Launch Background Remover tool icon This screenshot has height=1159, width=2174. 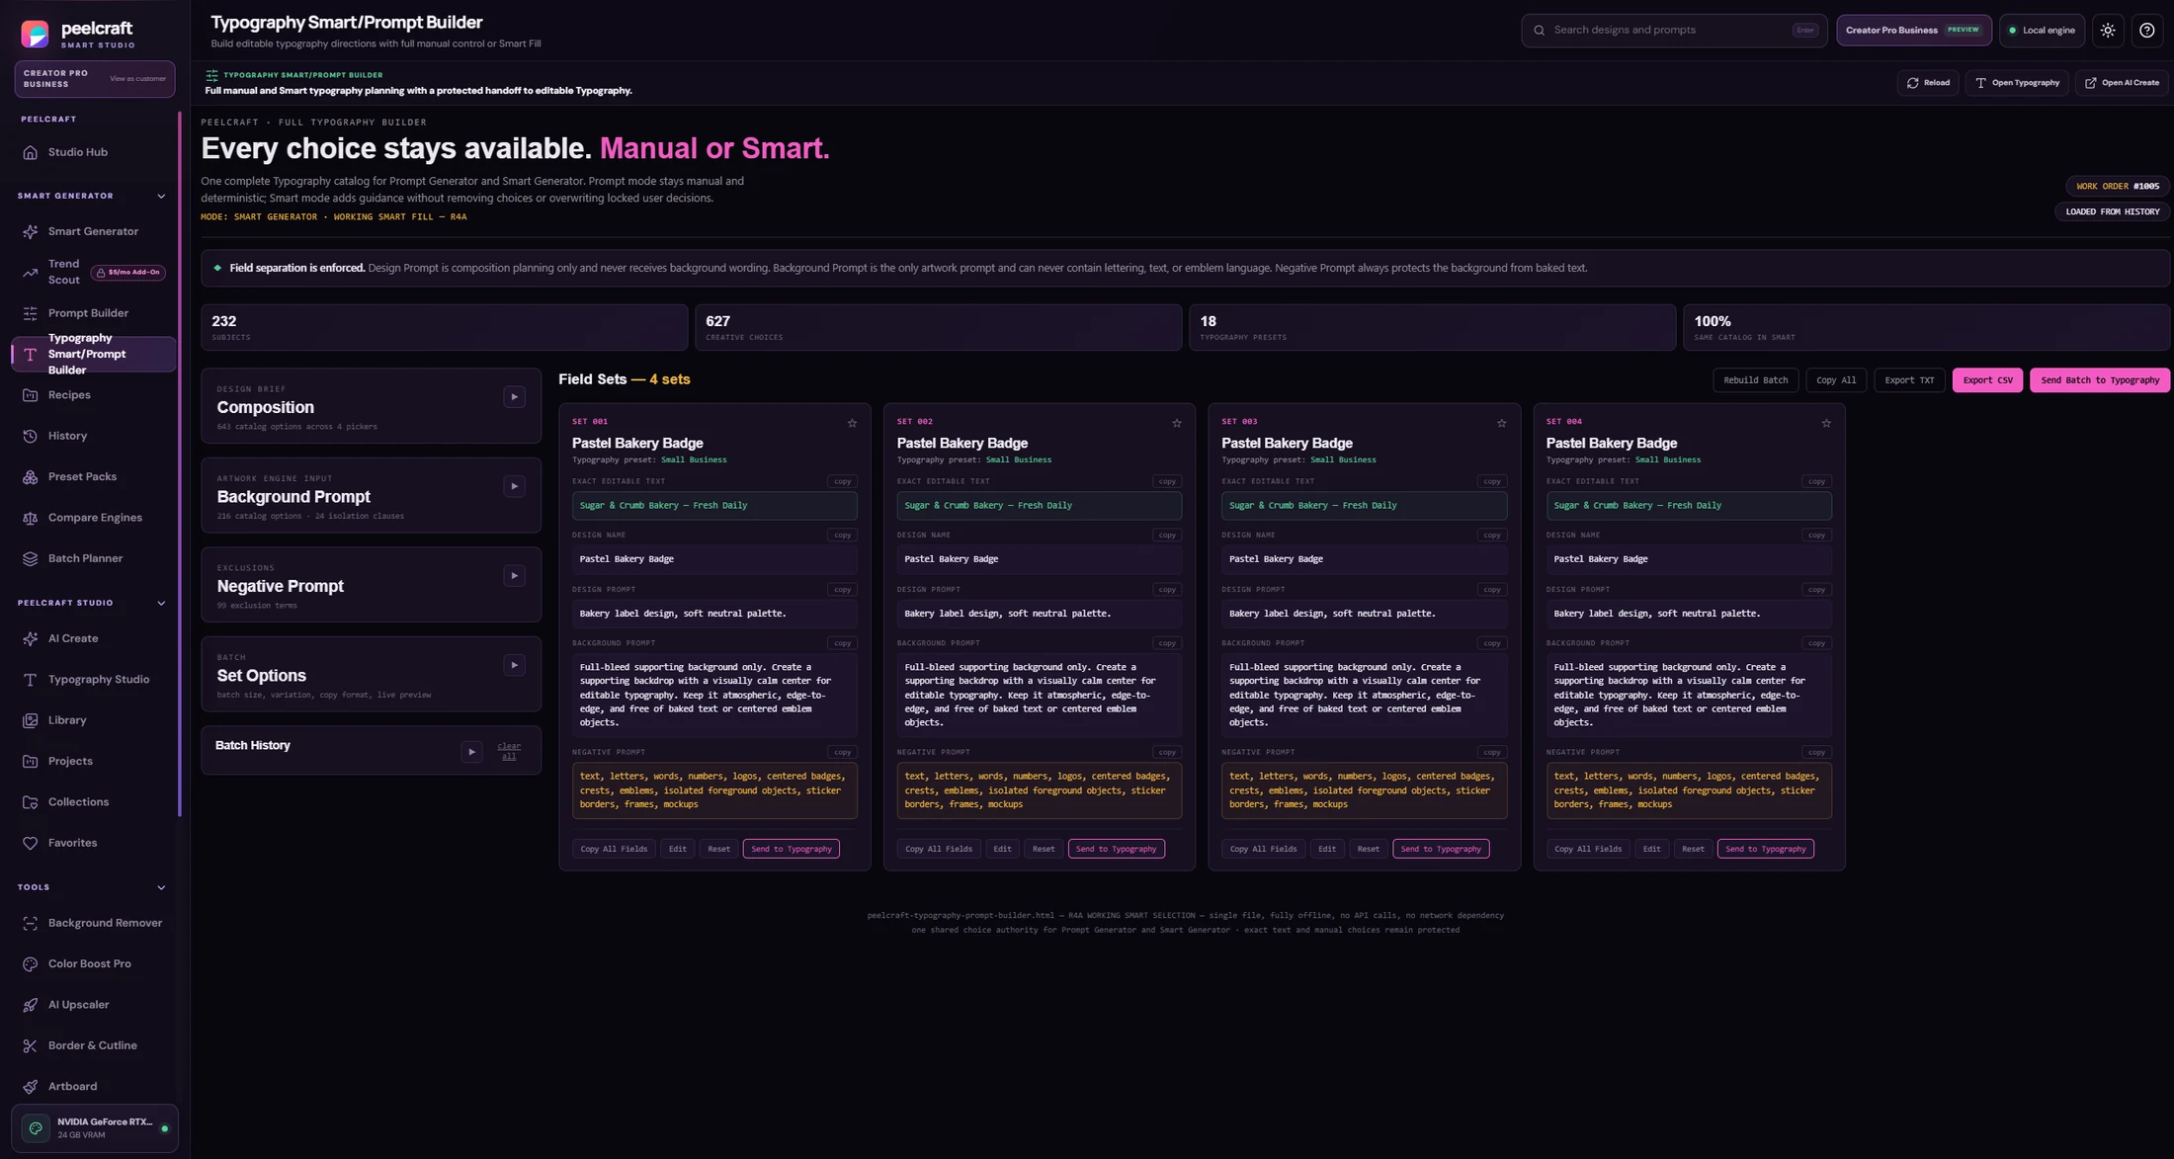tap(31, 923)
